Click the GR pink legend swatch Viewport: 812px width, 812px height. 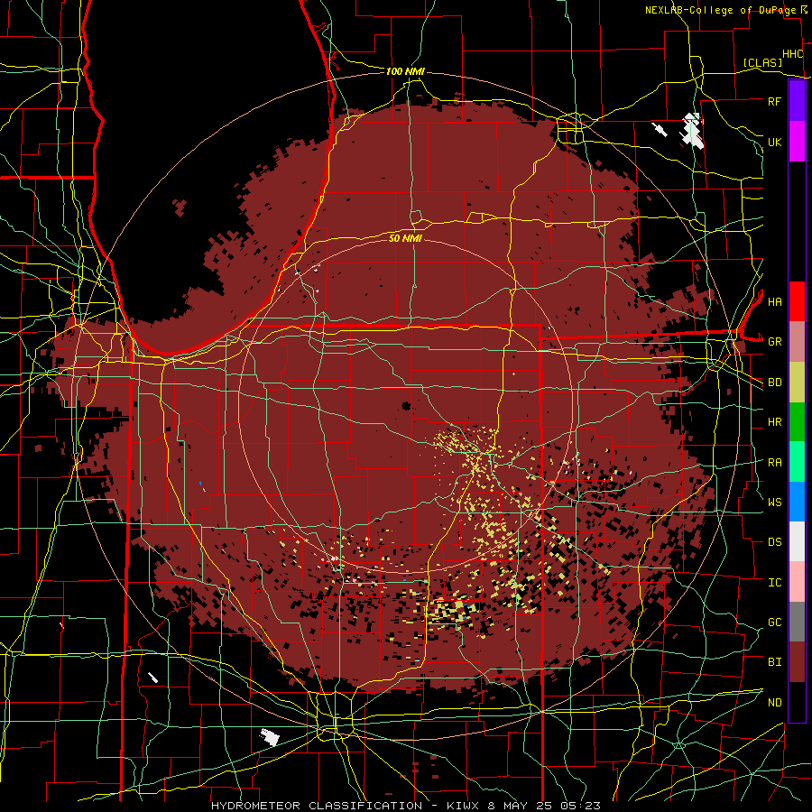click(x=797, y=342)
